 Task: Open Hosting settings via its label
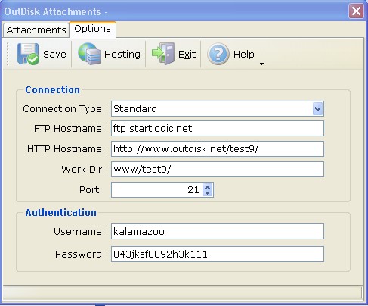(x=122, y=55)
